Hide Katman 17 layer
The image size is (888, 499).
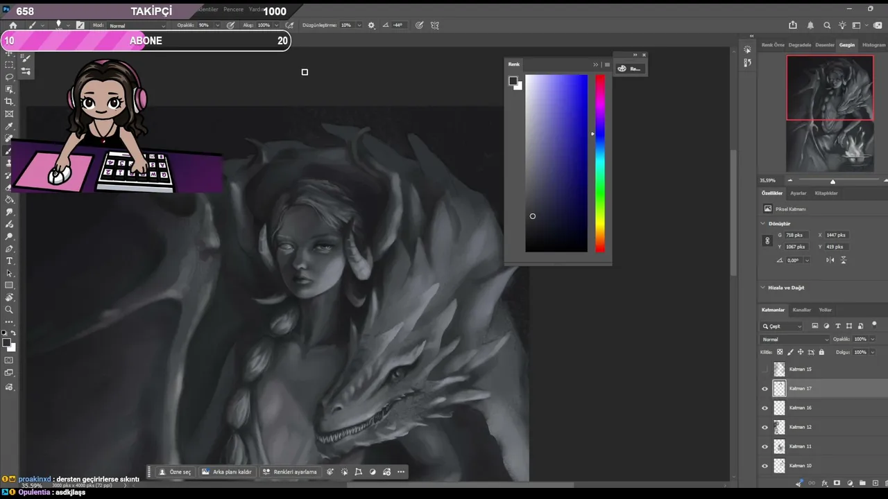[765, 389]
